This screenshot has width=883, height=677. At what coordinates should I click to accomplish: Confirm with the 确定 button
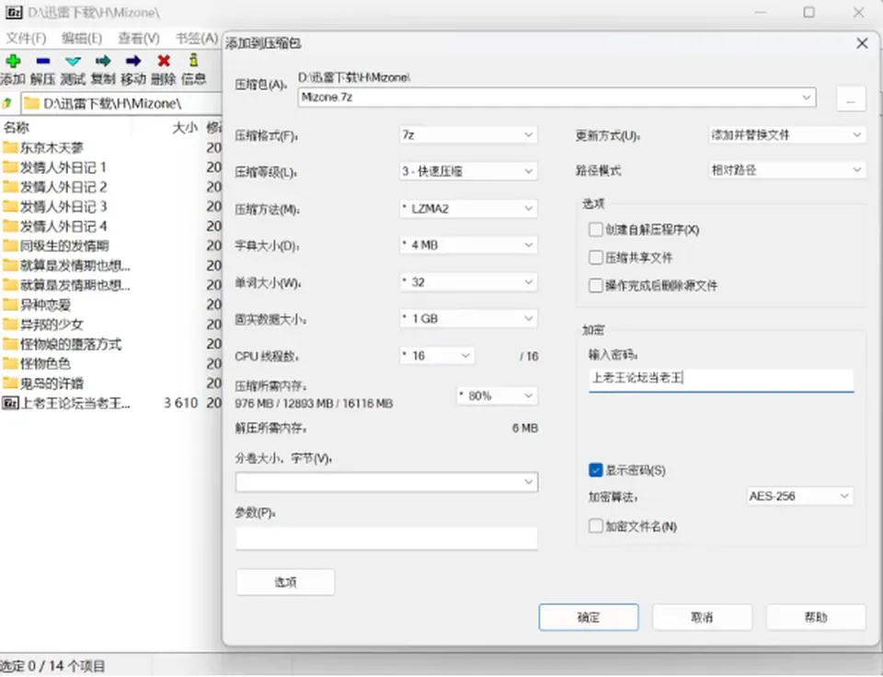pos(589,617)
